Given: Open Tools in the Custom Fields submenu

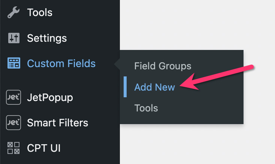Looking at the screenshot, I should click(146, 108).
